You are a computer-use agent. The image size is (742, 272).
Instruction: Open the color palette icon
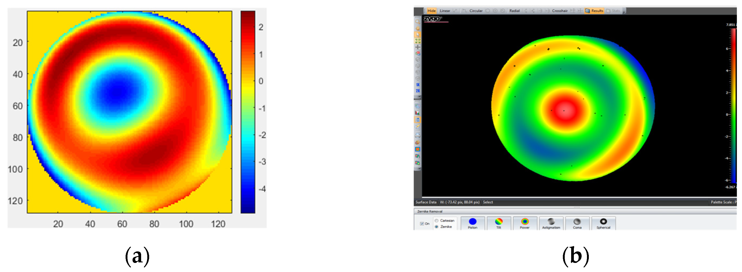pyautogui.click(x=417, y=143)
